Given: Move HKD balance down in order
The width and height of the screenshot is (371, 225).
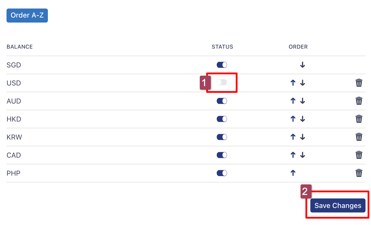Looking at the screenshot, I should tap(303, 119).
